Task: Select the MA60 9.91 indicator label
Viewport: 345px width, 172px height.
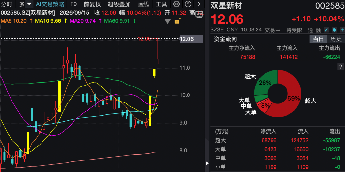Action: coord(117,21)
